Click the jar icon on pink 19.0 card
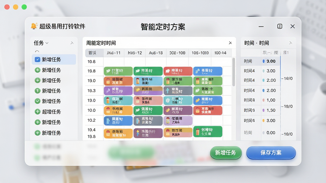The image size is (326, 183). coord(138,100)
